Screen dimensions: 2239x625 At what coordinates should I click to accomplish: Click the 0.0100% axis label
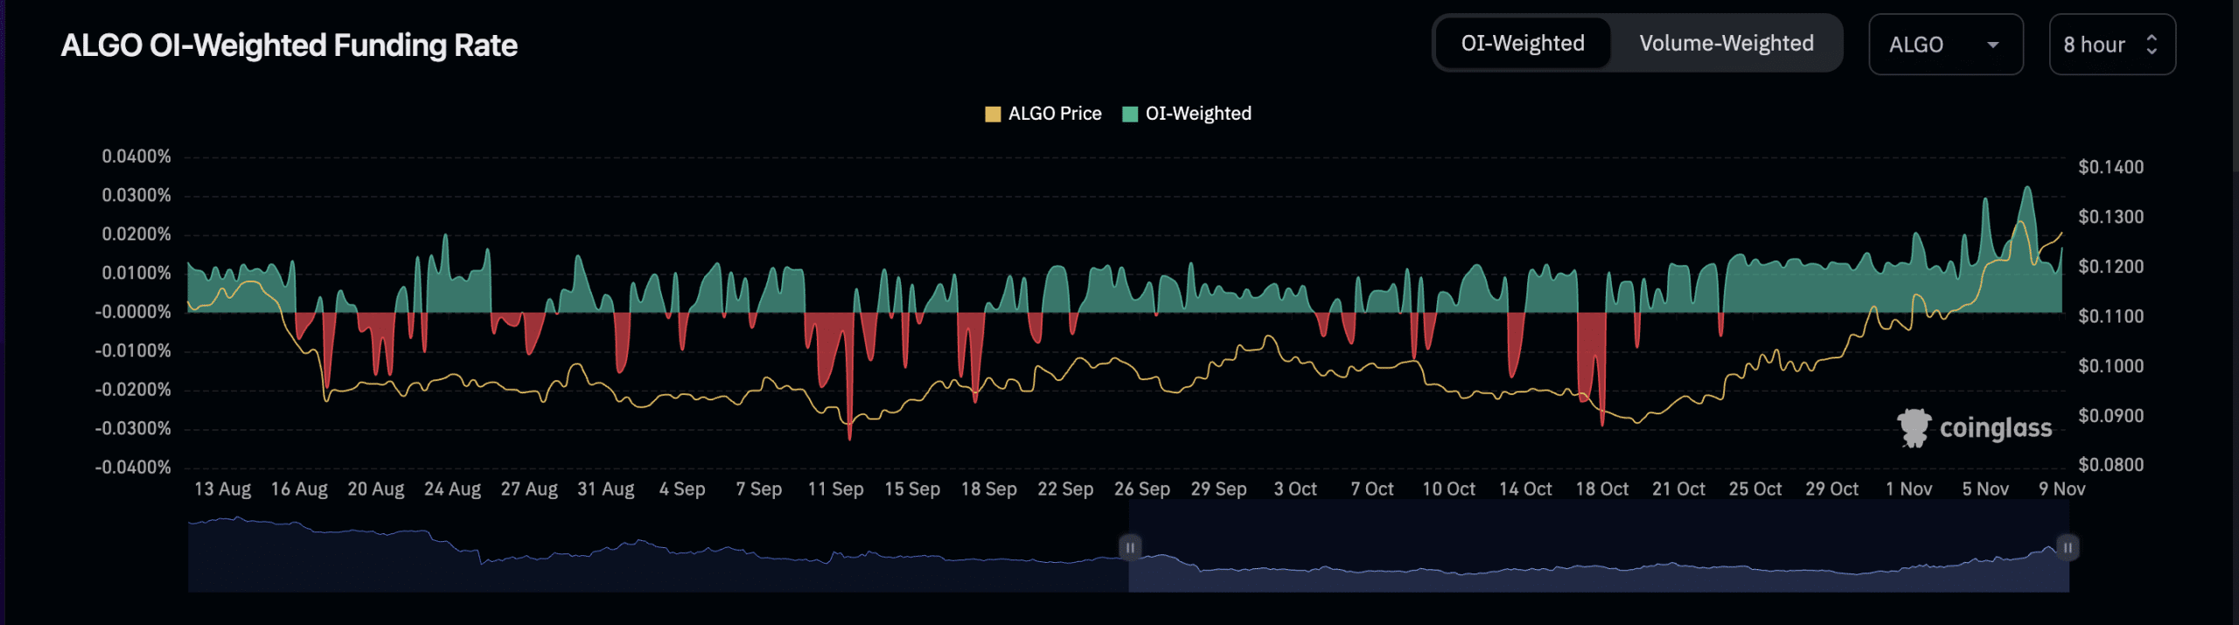pos(136,274)
